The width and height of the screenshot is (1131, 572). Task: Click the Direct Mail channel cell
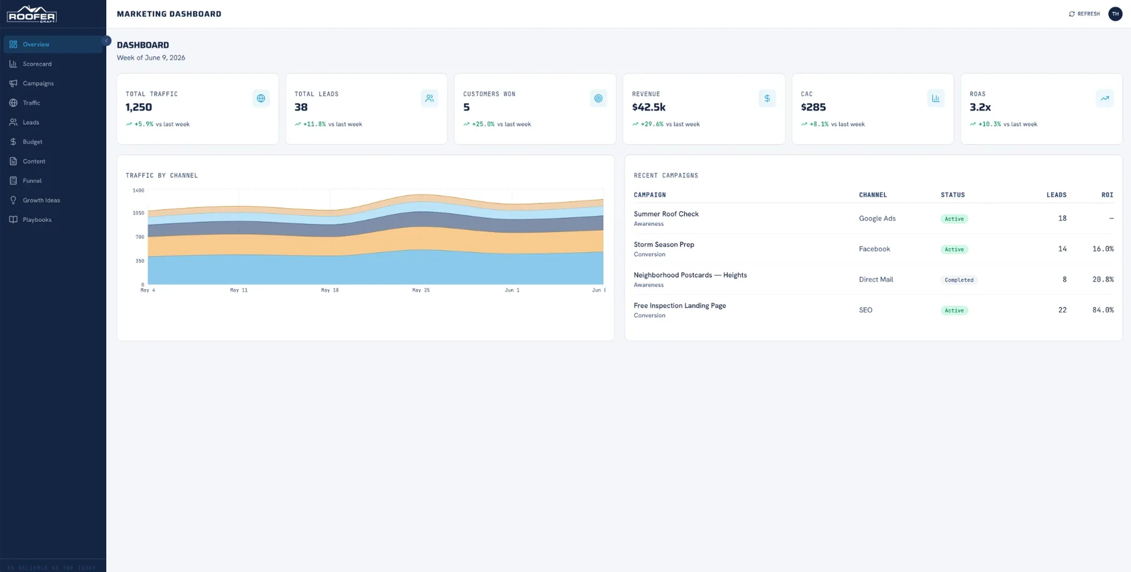point(876,280)
